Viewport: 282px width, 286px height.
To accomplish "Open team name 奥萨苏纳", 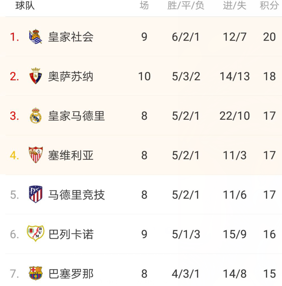I will click(x=71, y=76).
